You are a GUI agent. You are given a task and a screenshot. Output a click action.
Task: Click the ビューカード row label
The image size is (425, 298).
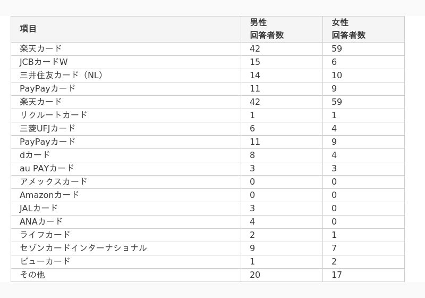[45, 261]
